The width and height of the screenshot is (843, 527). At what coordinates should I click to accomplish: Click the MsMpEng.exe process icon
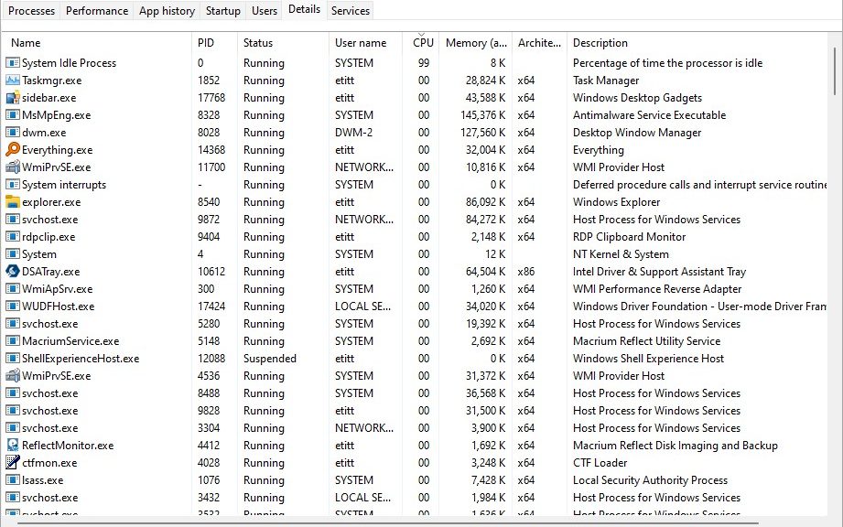[x=13, y=115]
